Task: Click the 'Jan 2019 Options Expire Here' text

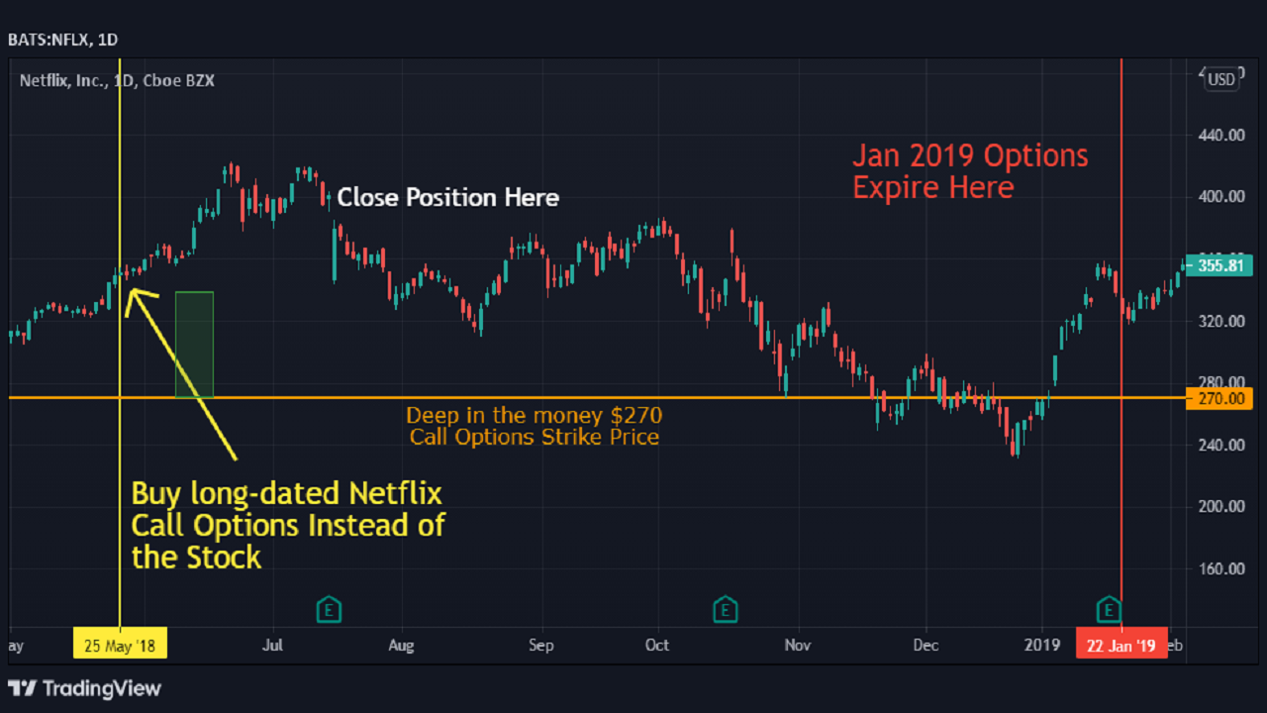Action: click(x=971, y=171)
